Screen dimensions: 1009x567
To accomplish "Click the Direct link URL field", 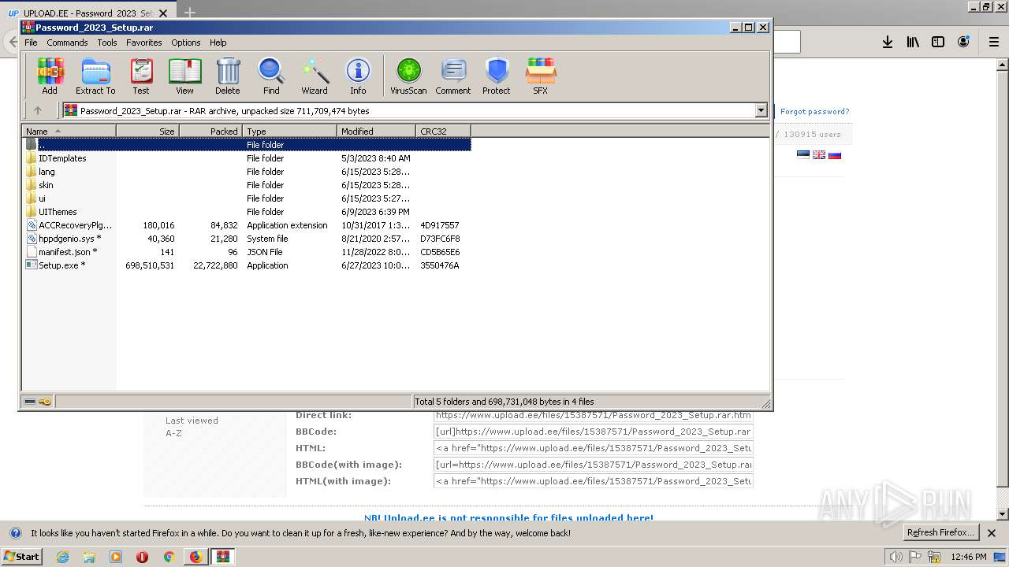I will point(593,415).
